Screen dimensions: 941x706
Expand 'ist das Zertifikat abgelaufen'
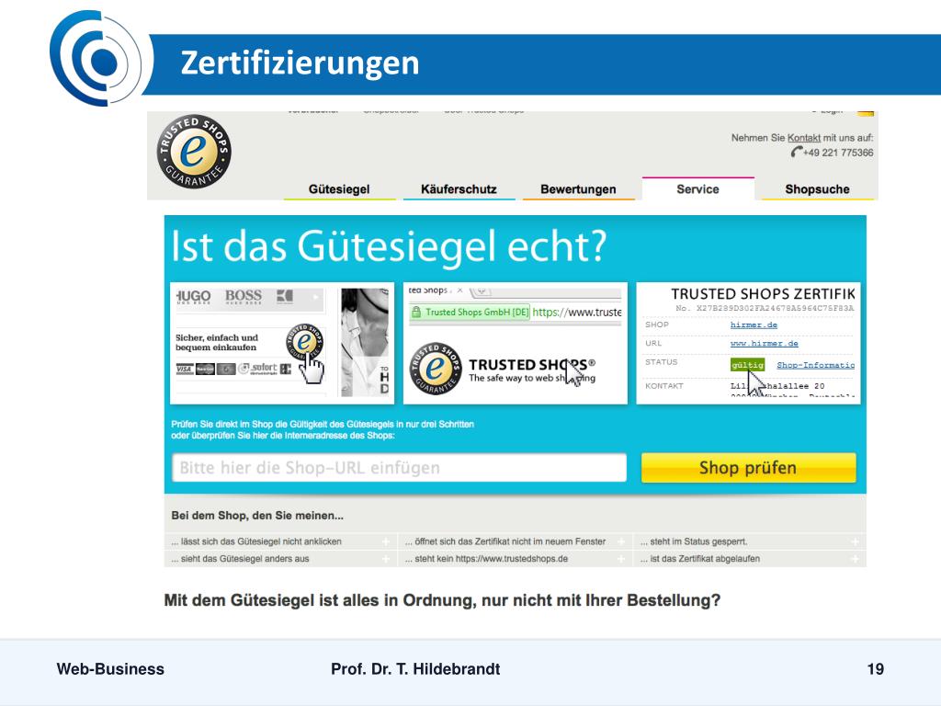pyautogui.click(x=750, y=559)
